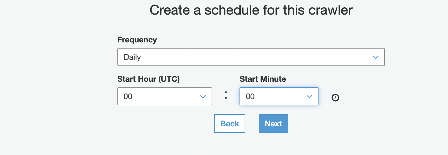Click the 'Create a schedule for this crawler' heading
Image resolution: width=448 pixels, height=155 pixels.
[251, 10]
